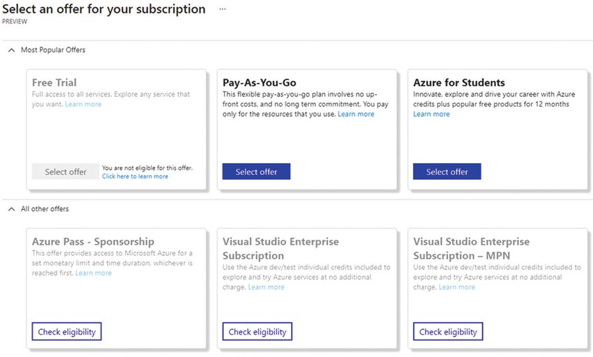
Task: Follow the 'Click here to learn more' link
Action: (x=135, y=176)
